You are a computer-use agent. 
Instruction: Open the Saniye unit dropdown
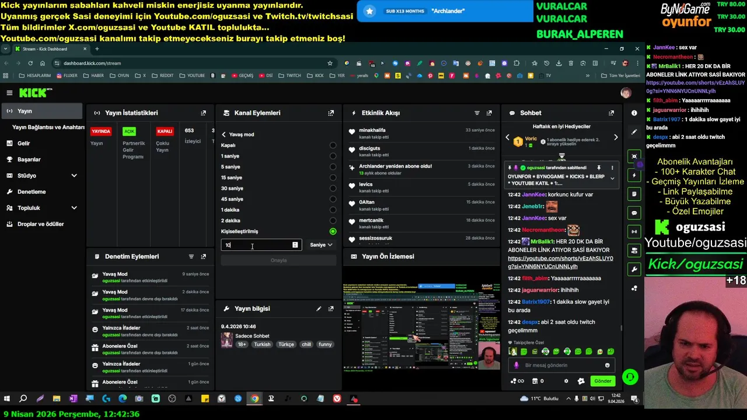[x=321, y=245]
